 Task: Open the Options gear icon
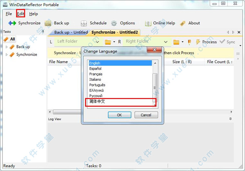[114, 23]
